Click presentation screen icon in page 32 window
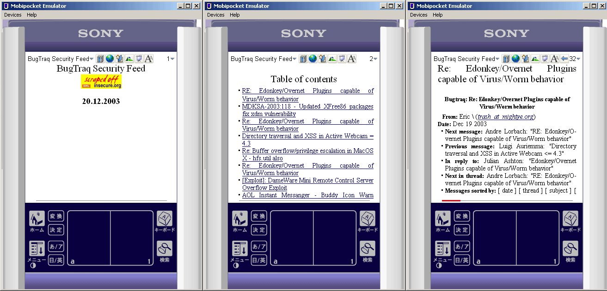 tap(545, 59)
